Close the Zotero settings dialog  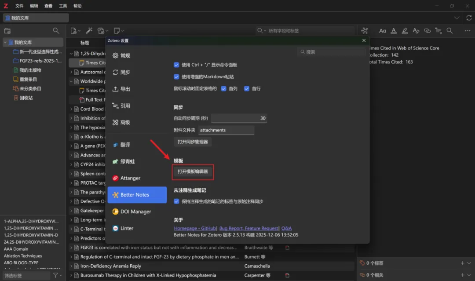(364, 40)
